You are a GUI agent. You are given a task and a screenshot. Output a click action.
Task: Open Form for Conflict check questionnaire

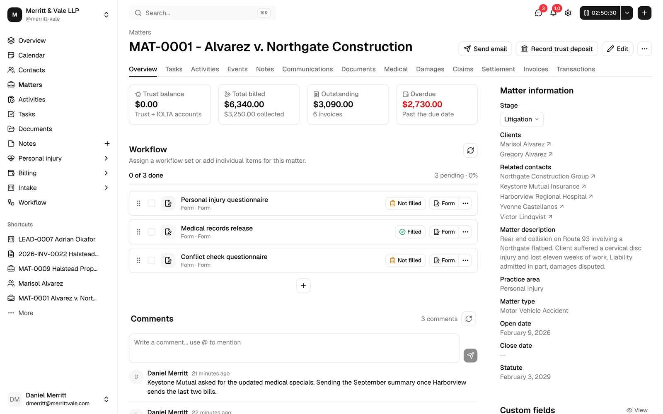(x=444, y=260)
